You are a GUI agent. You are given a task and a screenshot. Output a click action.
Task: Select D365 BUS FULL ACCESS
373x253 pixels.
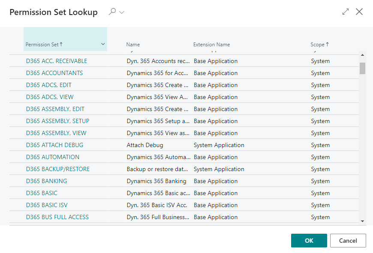tap(57, 217)
